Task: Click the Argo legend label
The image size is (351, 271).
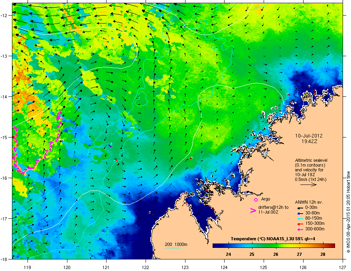Action: pos(266,199)
